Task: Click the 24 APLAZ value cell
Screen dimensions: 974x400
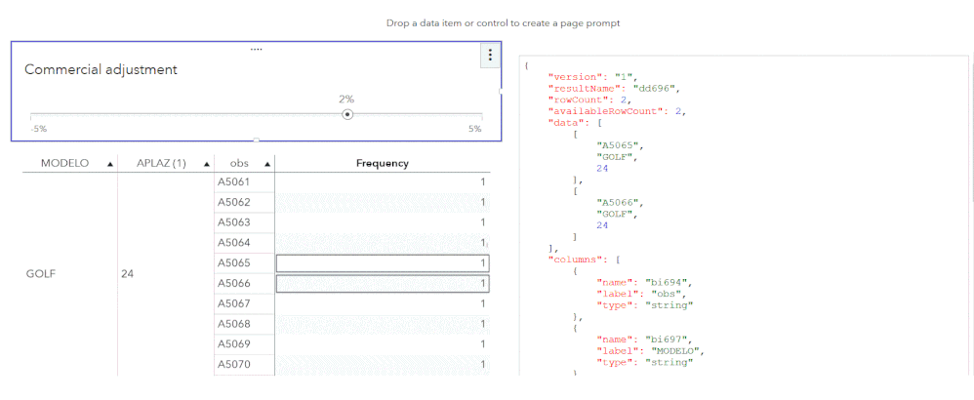Action: 128,274
